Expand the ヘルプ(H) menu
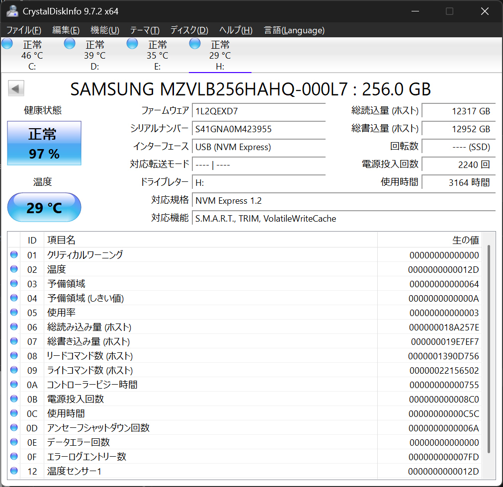503x487 pixels. [236, 30]
